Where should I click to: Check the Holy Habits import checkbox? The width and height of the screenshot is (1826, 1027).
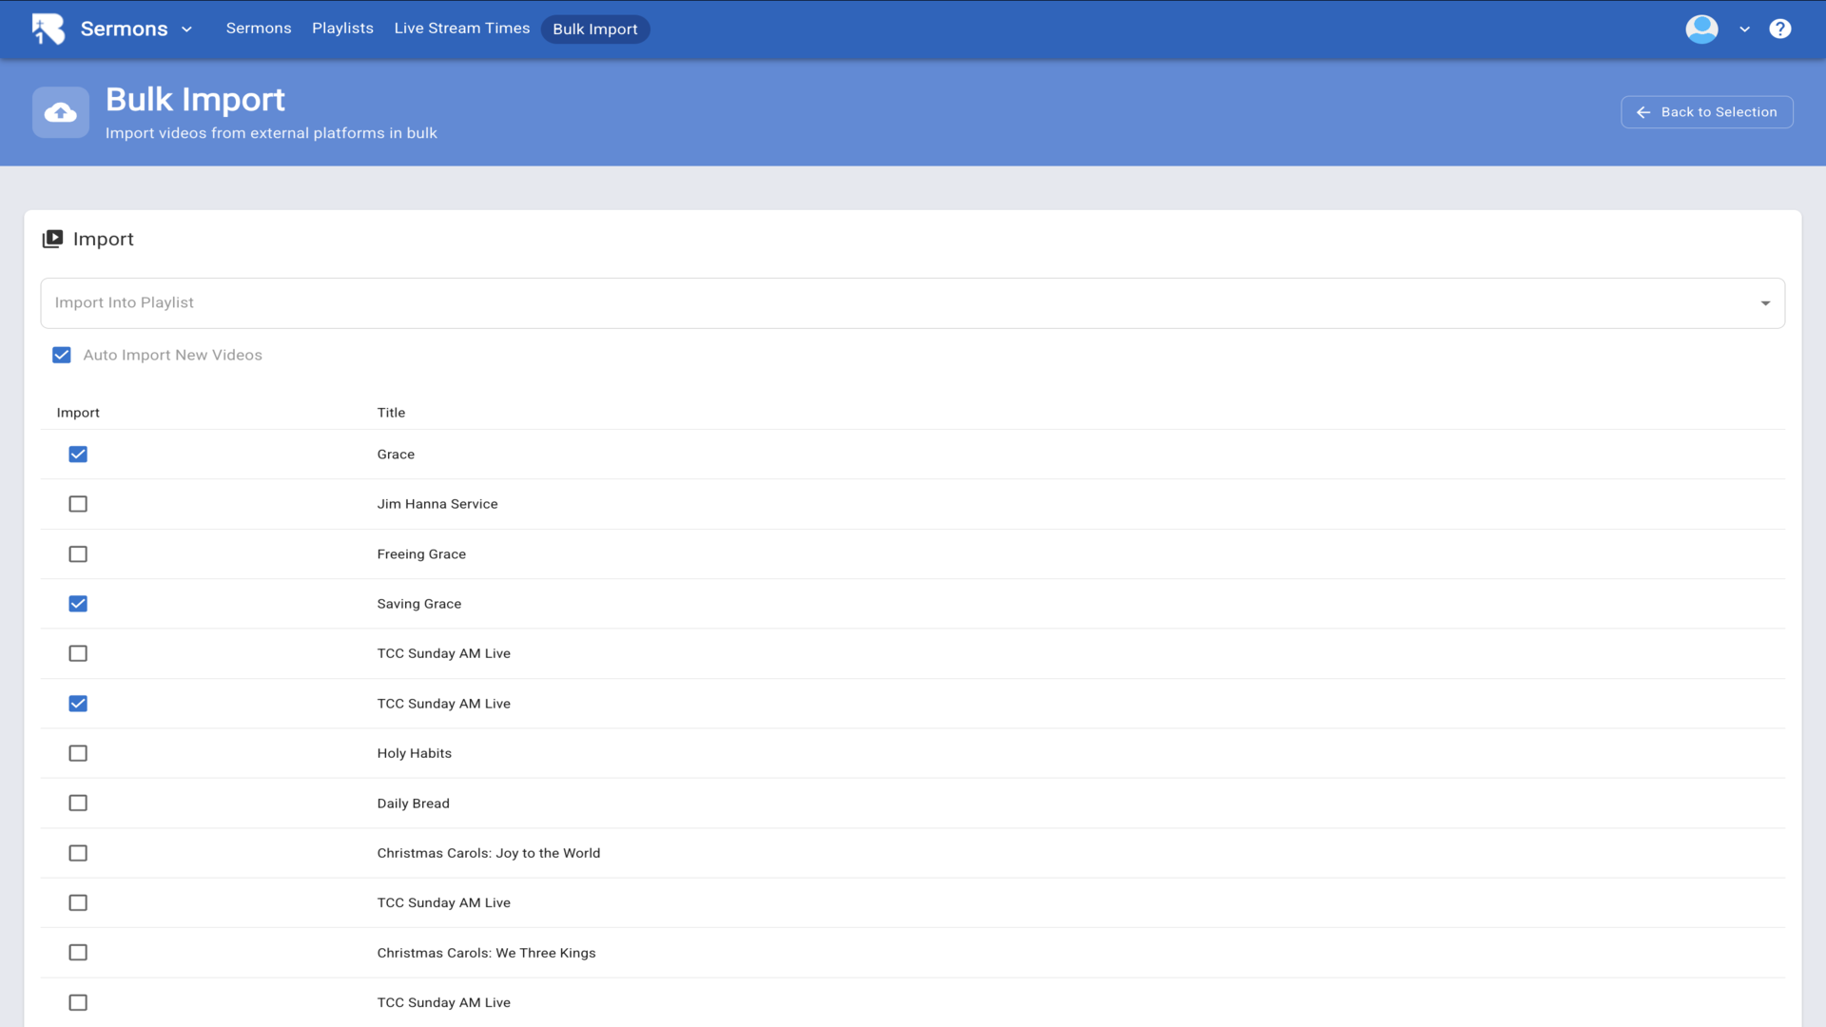tap(78, 753)
